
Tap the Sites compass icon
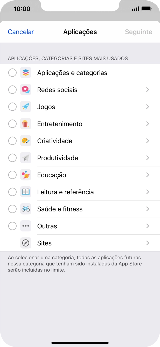point(26,243)
